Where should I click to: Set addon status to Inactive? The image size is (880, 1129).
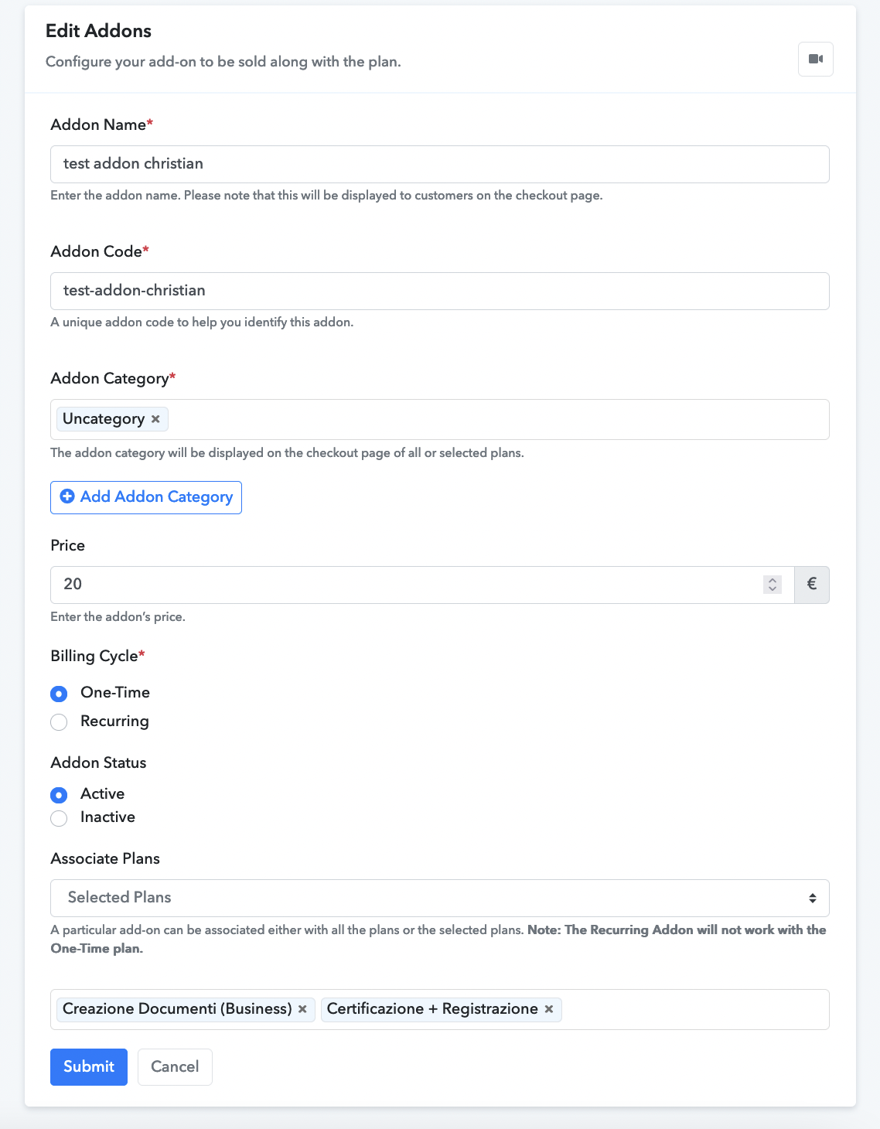coord(59,818)
